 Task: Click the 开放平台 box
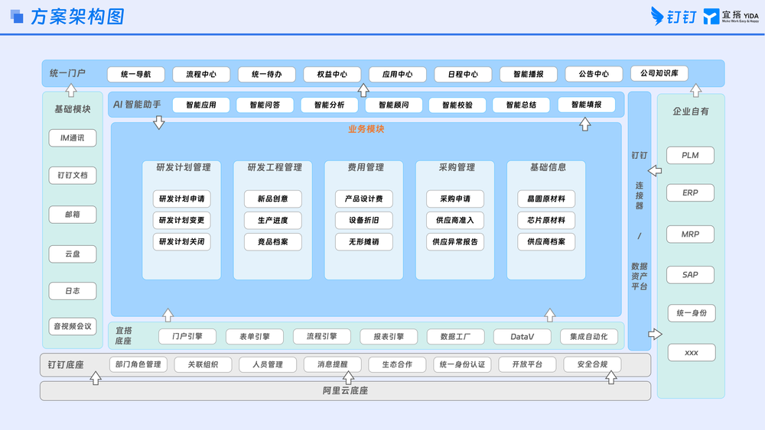[x=527, y=364]
